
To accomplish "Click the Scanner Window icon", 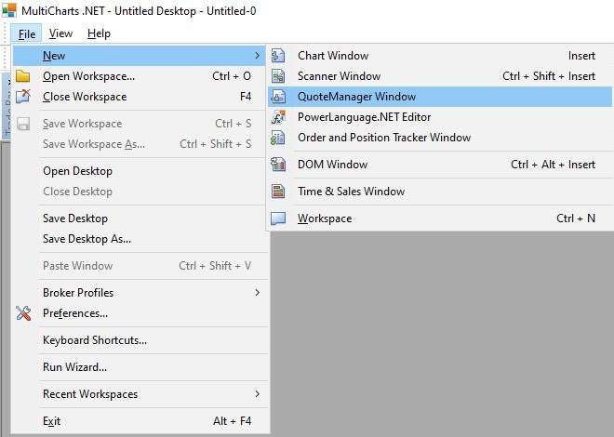I will (278, 76).
